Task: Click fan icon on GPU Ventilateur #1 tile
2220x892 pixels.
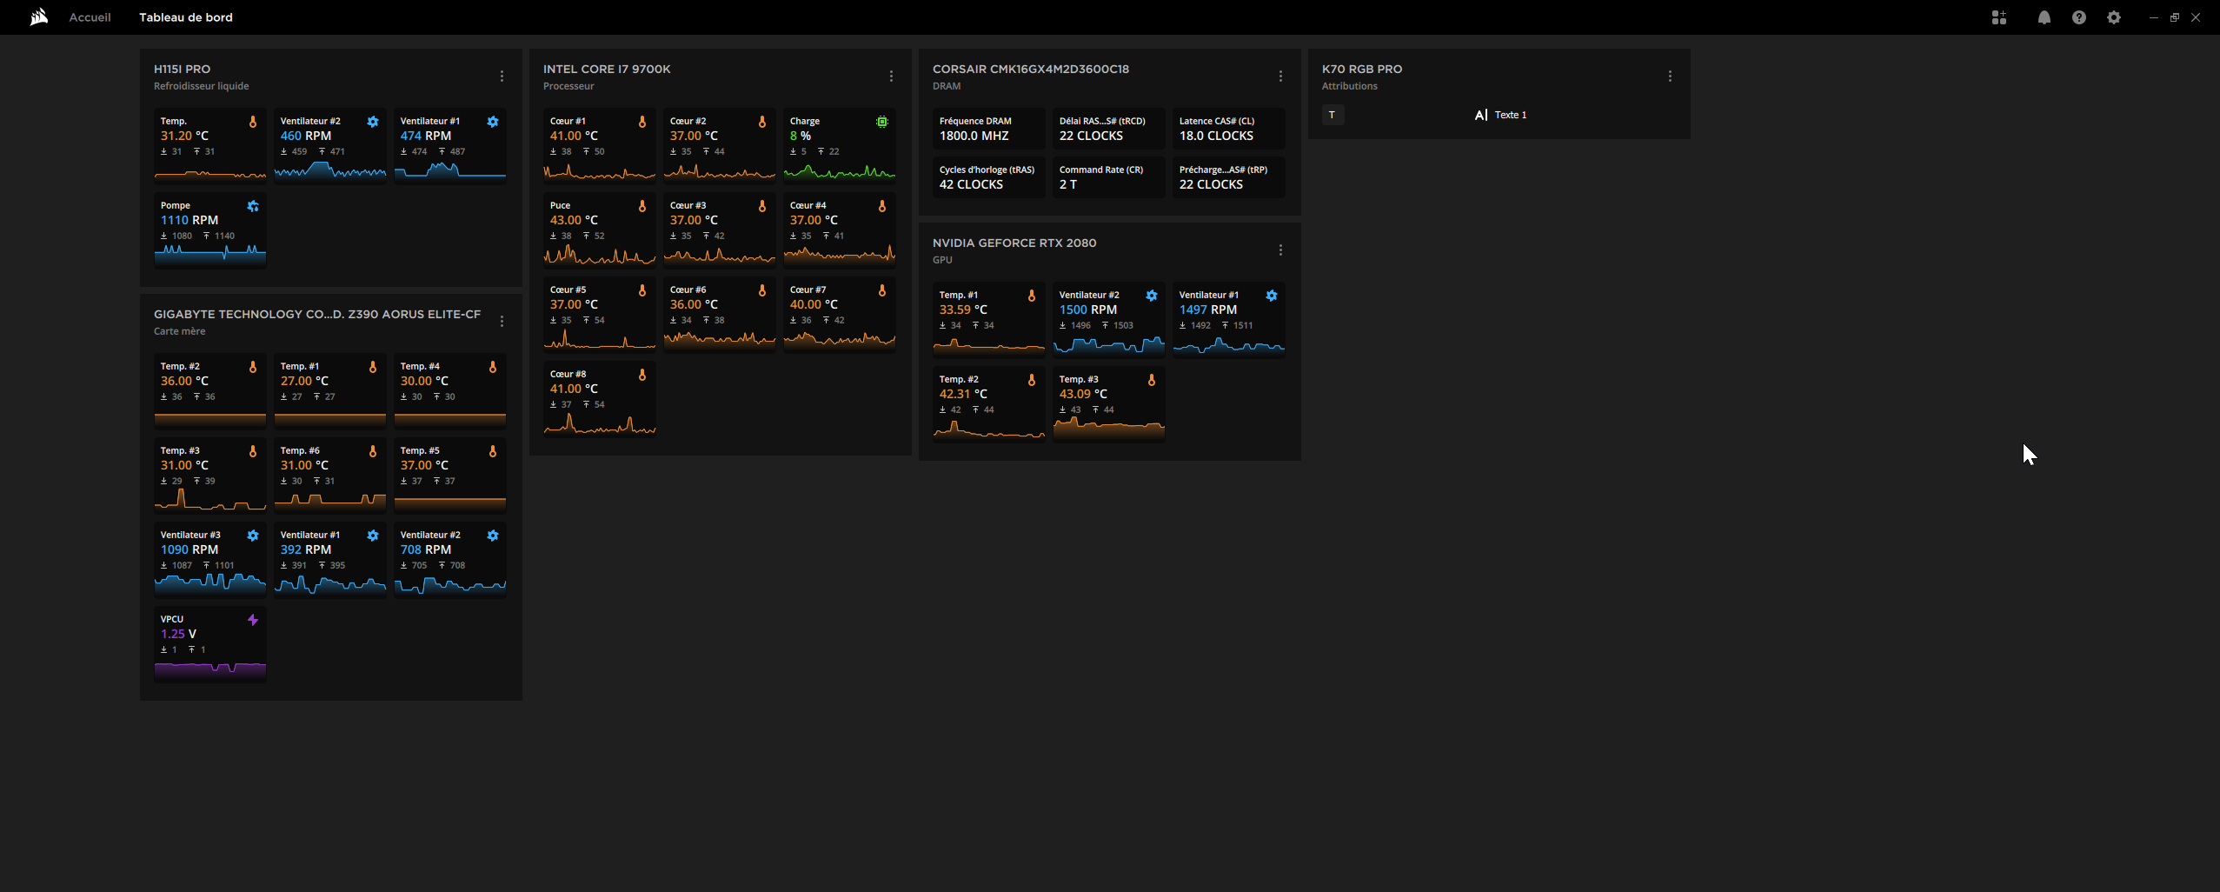Action: click(1271, 296)
